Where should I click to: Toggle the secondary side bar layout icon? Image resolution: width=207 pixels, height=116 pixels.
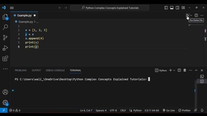coord(178,8)
